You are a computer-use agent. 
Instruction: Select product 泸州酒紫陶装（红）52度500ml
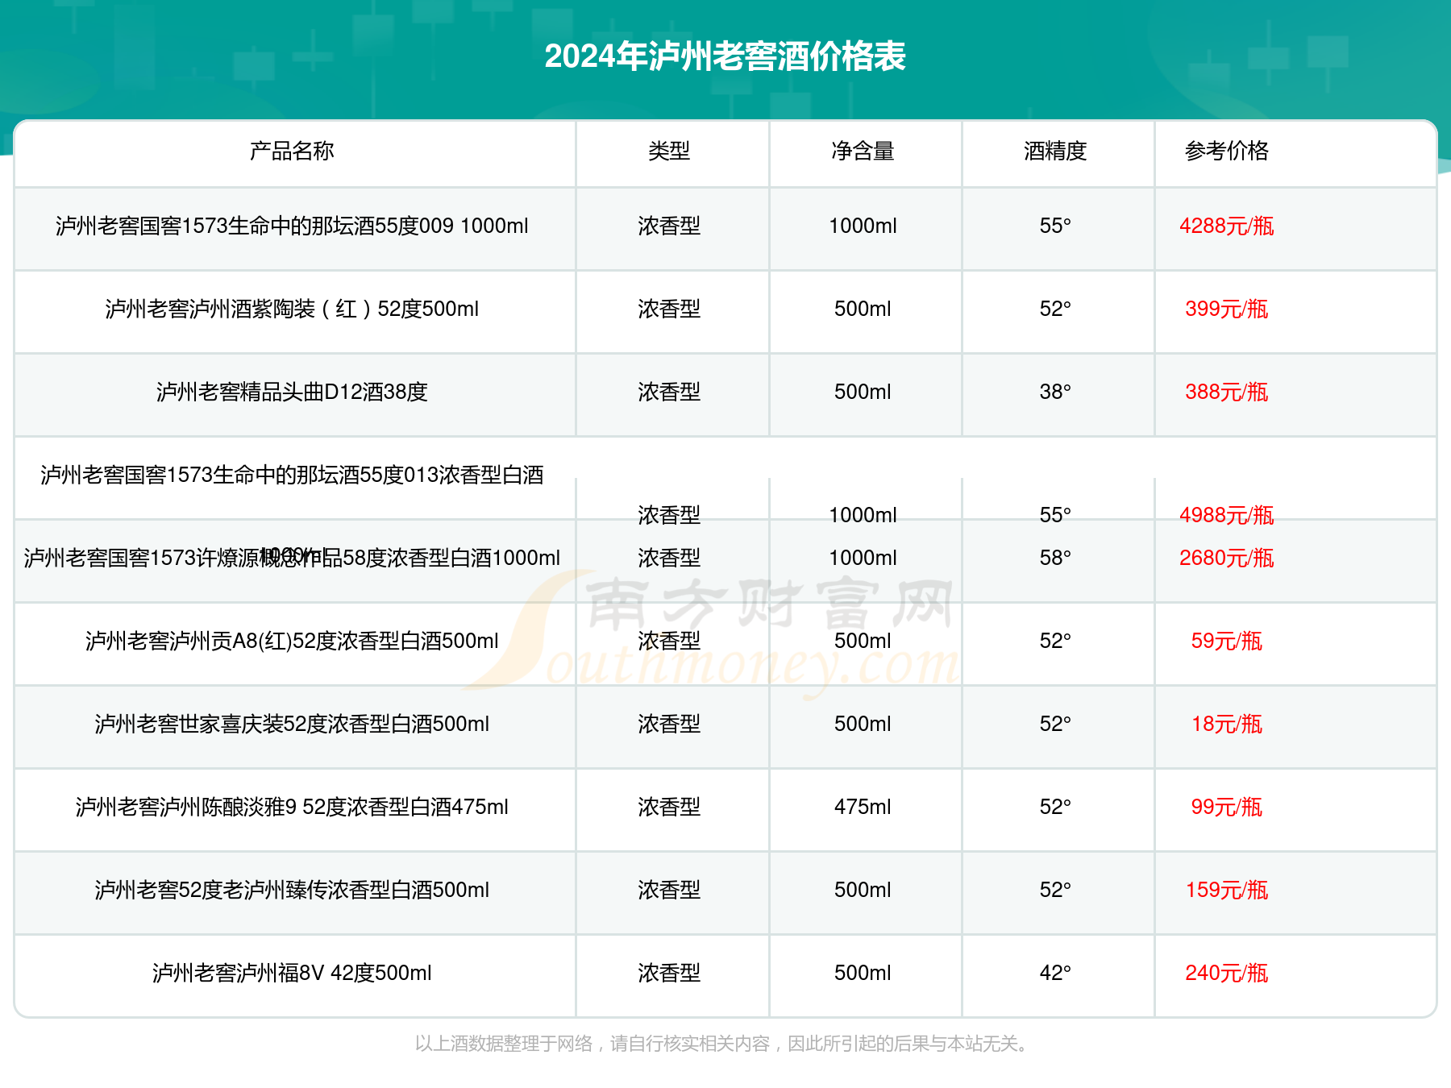(292, 309)
